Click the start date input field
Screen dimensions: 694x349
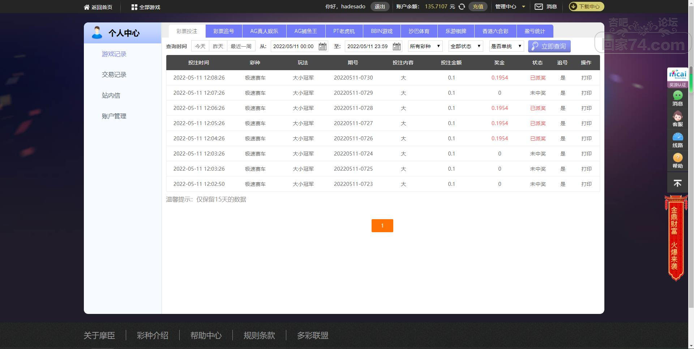(294, 46)
